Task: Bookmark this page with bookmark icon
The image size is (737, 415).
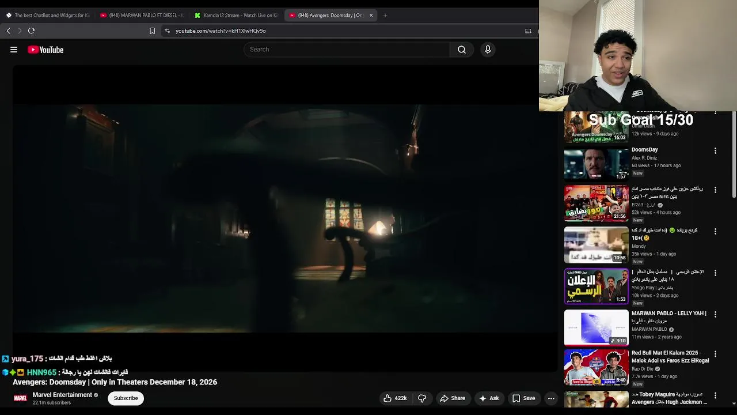Action: click(x=152, y=31)
